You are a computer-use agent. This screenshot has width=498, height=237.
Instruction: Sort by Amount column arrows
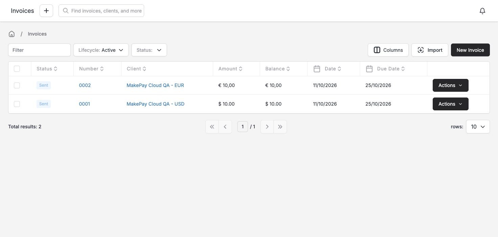tap(241, 69)
